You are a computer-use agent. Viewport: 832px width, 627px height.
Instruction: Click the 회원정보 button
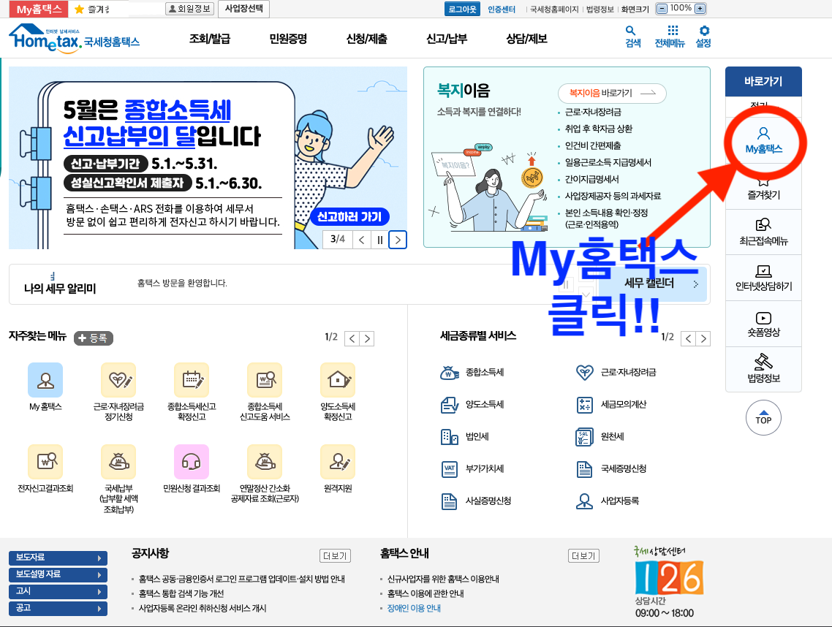point(189,9)
